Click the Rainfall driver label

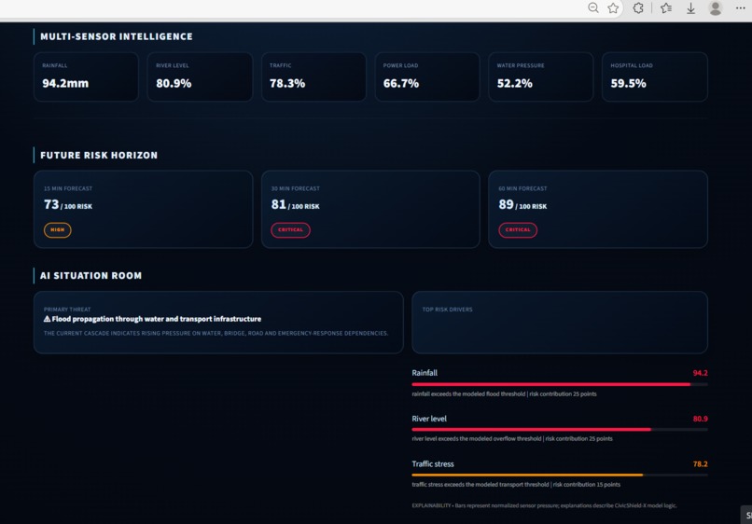425,373
